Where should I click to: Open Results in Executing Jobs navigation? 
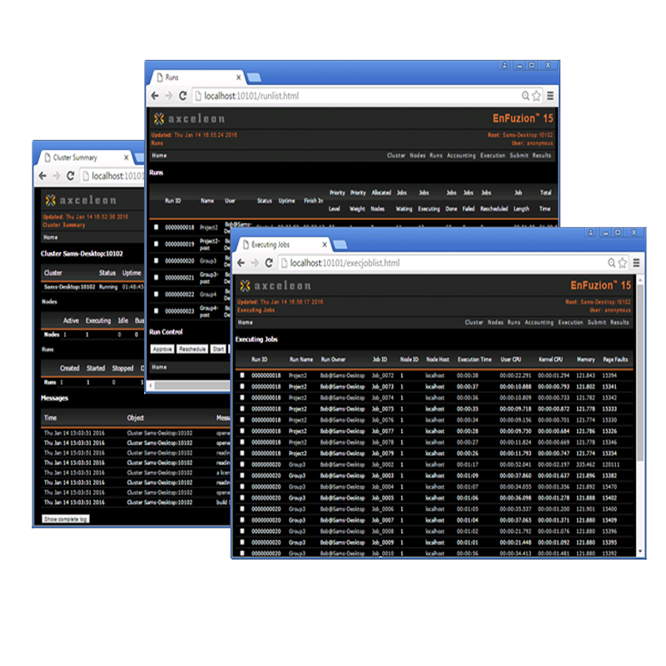(x=619, y=322)
